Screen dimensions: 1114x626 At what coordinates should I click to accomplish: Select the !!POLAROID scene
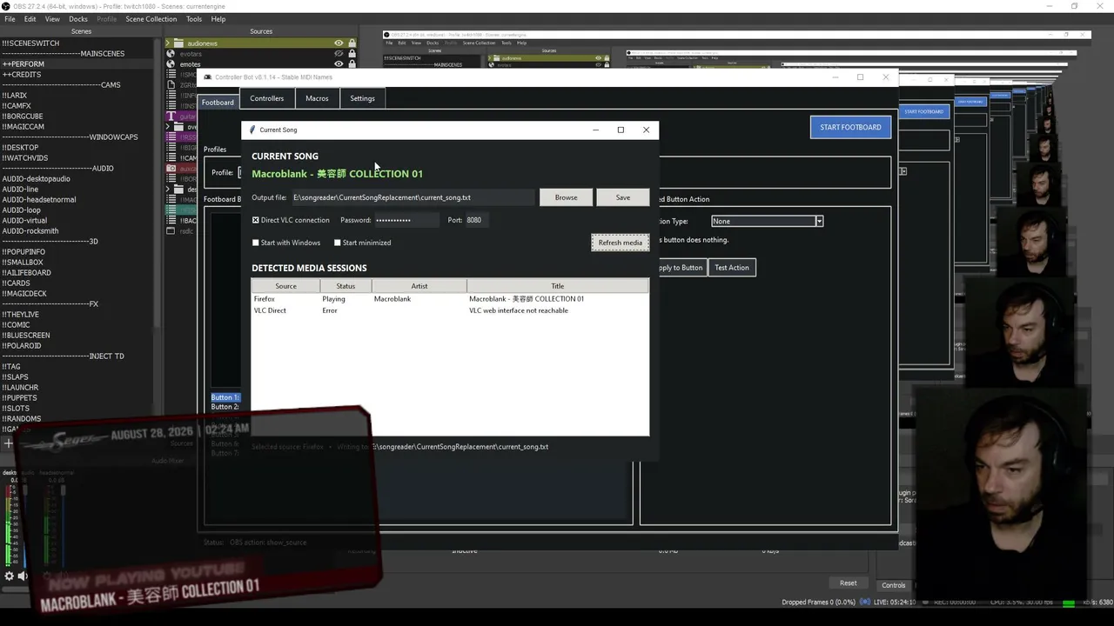pos(78,346)
